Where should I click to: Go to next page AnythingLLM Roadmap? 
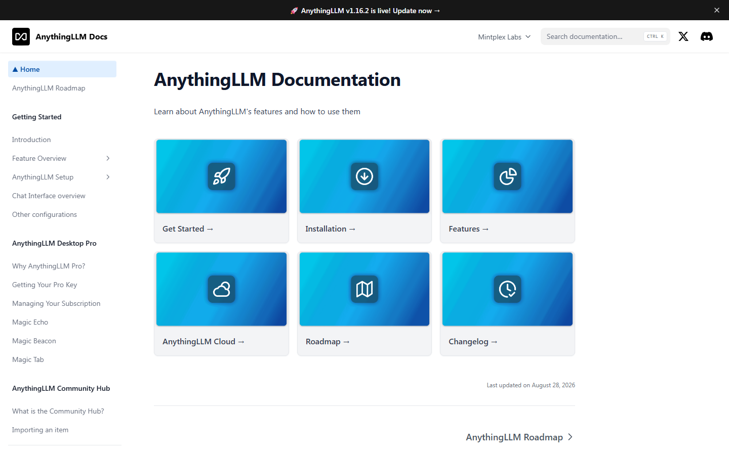click(x=519, y=437)
